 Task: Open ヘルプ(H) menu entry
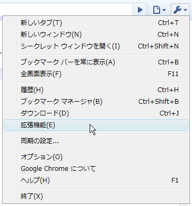click(96, 180)
